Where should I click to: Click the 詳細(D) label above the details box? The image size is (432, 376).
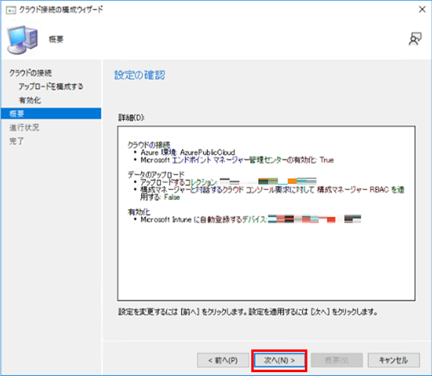coord(132,117)
